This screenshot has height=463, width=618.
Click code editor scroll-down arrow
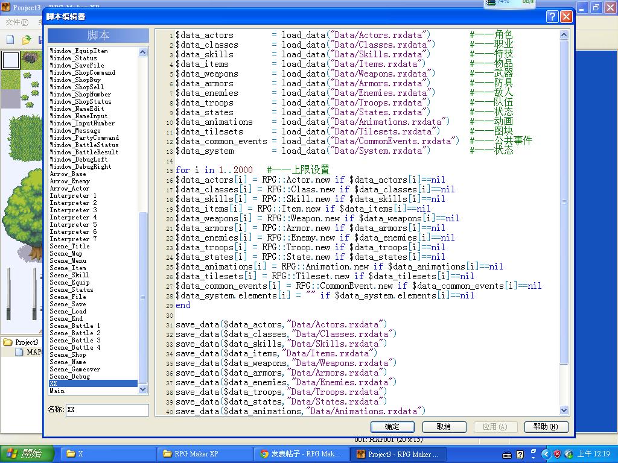coord(564,410)
